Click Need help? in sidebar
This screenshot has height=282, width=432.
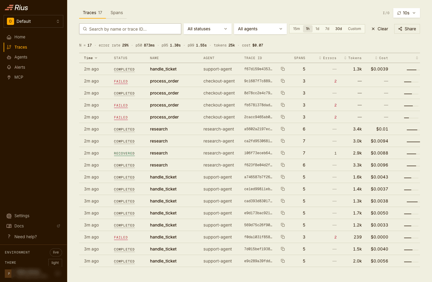tap(33, 237)
